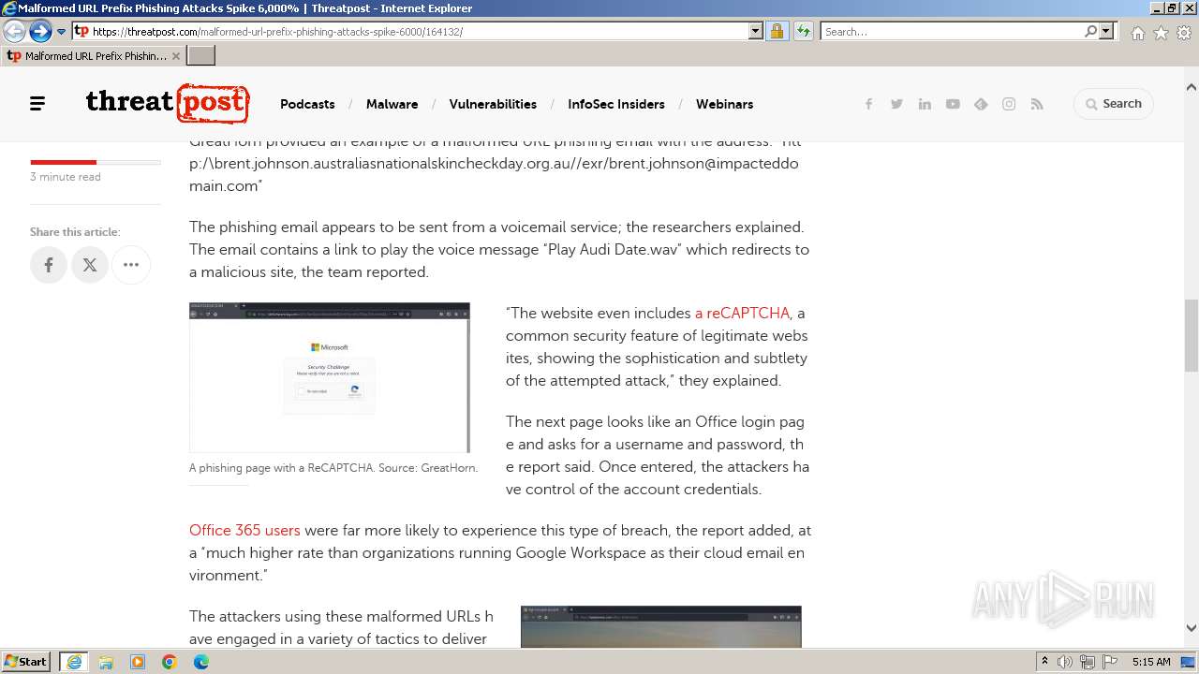The image size is (1199, 674).
Task: Follow the 'Office 365 users' link
Action: (x=244, y=530)
